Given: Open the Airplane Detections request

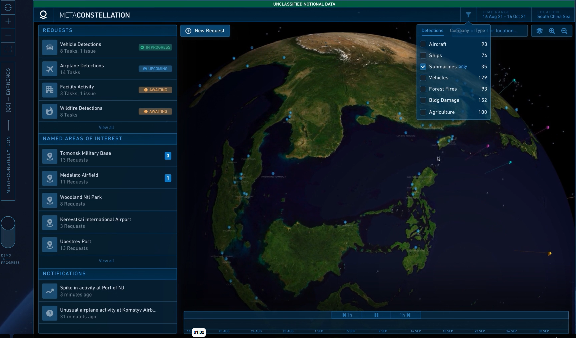Looking at the screenshot, I should tap(108, 69).
